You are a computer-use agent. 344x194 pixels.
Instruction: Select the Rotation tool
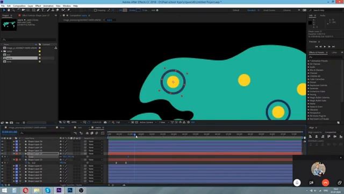coord(19,10)
